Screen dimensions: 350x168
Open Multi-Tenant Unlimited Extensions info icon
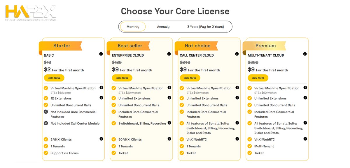click(x=305, y=98)
